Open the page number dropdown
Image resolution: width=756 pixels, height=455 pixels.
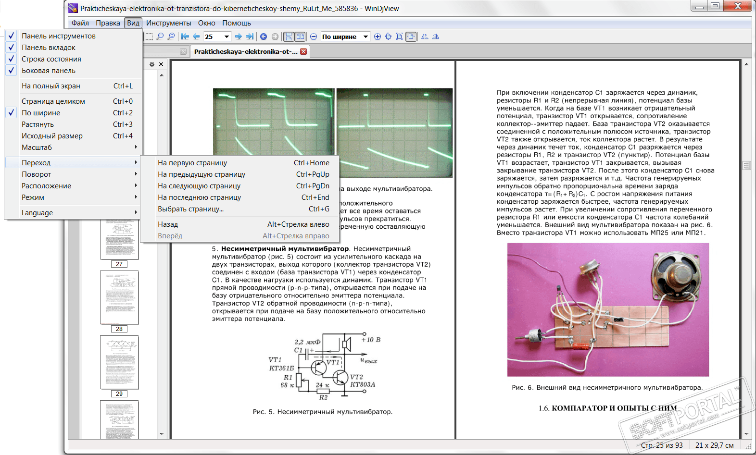tap(227, 37)
